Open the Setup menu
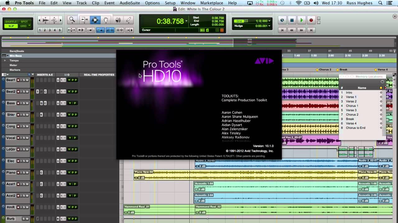398x223 pixels. (170, 3)
